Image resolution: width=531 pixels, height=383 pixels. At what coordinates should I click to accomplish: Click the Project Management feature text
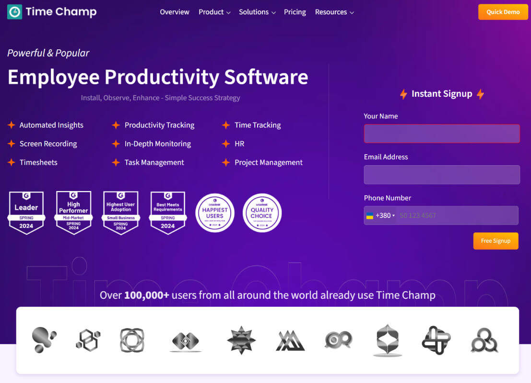269,162
